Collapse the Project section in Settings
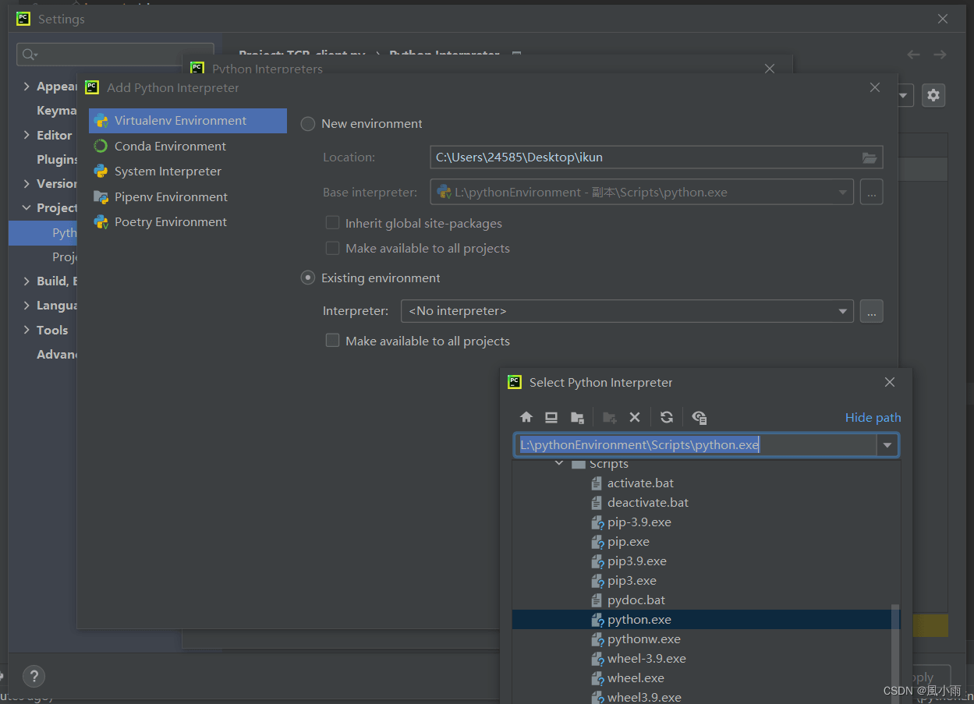Image resolution: width=974 pixels, height=704 pixels. pos(27,208)
